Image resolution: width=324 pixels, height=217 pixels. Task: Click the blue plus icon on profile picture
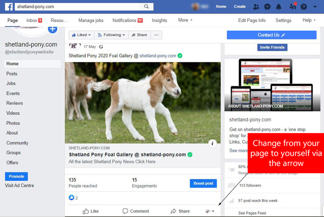coord(53,29)
